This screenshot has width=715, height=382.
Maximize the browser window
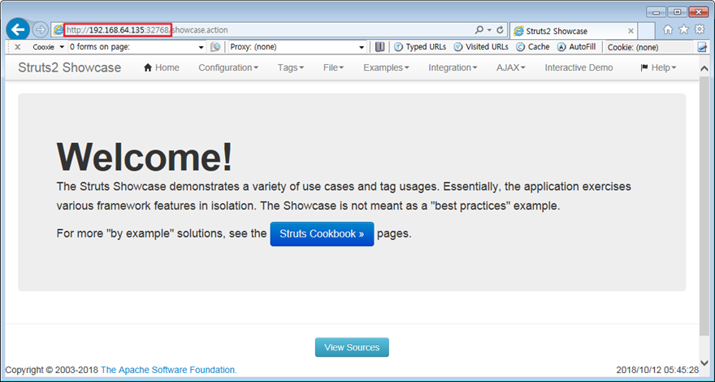click(677, 12)
